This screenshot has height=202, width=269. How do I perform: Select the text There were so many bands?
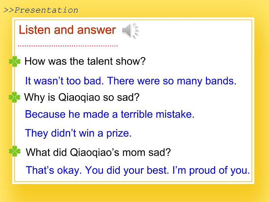172,81
